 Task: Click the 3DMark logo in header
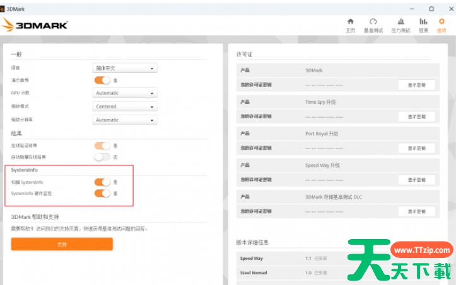pyautogui.click(x=35, y=25)
